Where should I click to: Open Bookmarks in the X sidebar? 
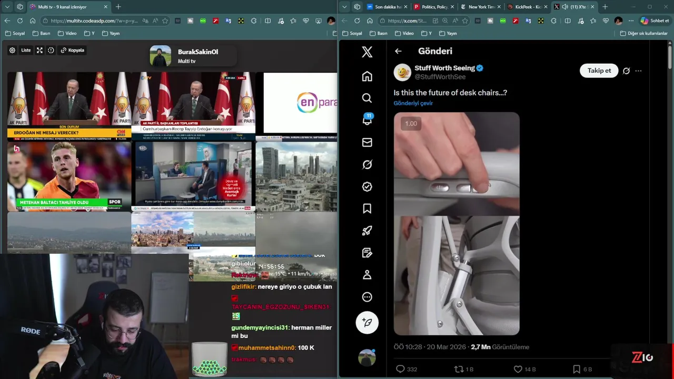click(x=367, y=209)
